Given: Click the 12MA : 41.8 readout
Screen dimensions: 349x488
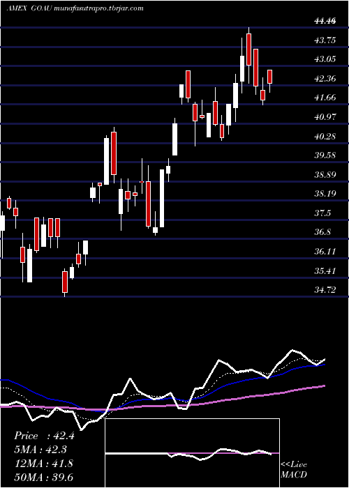Looking at the screenshot, I should (x=43, y=464).
